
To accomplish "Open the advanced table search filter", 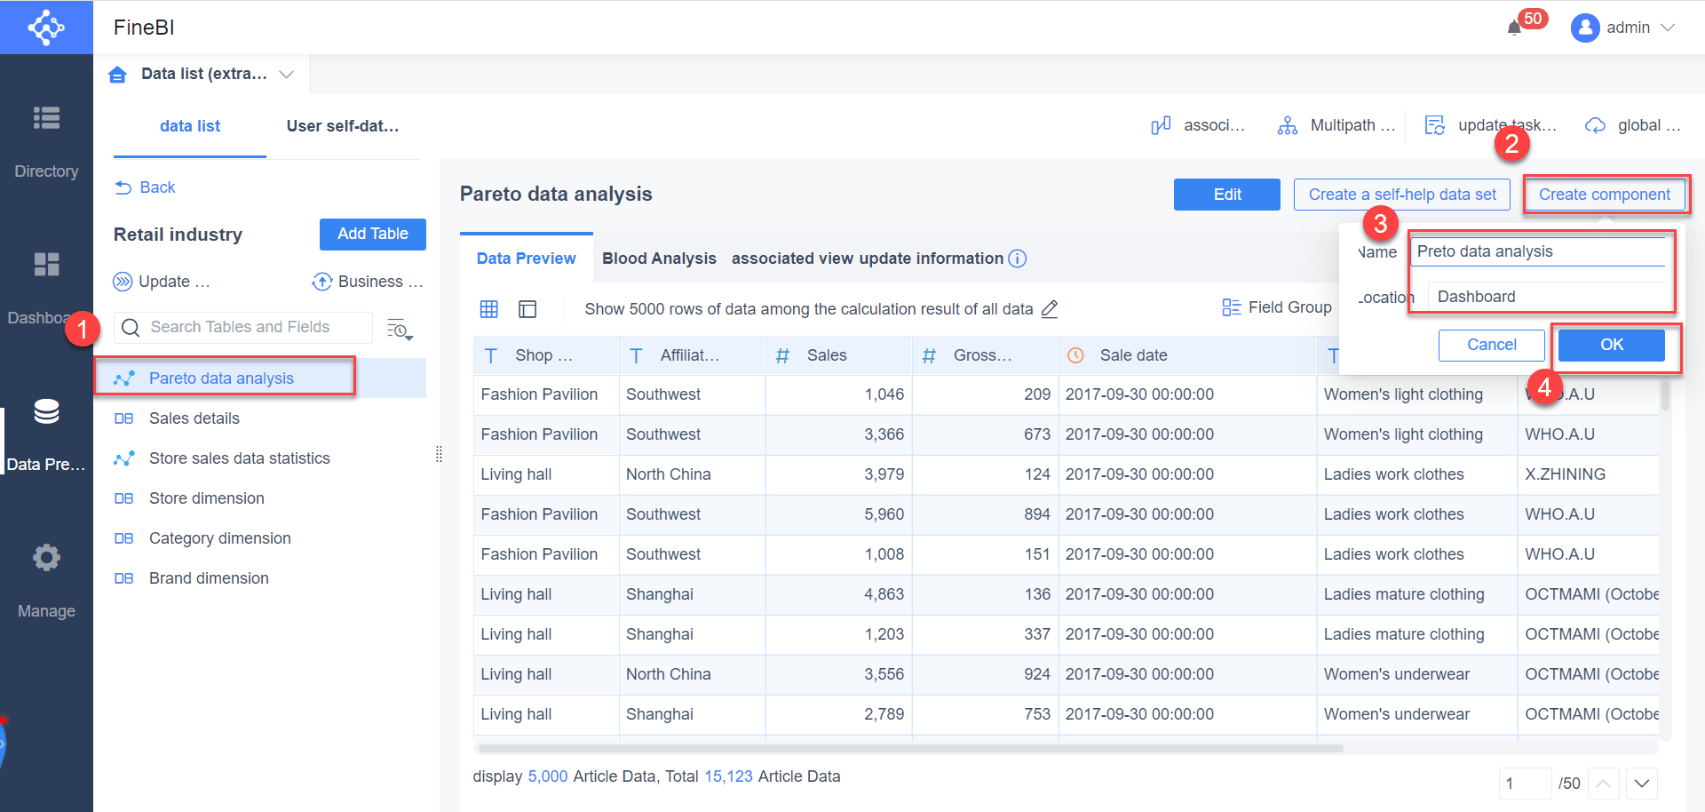I will click(400, 329).
